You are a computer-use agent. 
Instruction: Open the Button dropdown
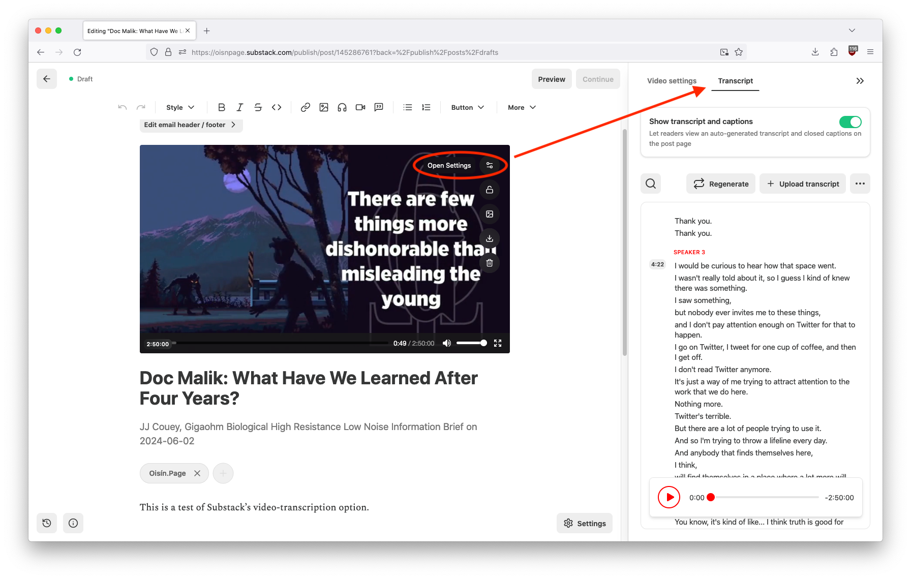467,107
